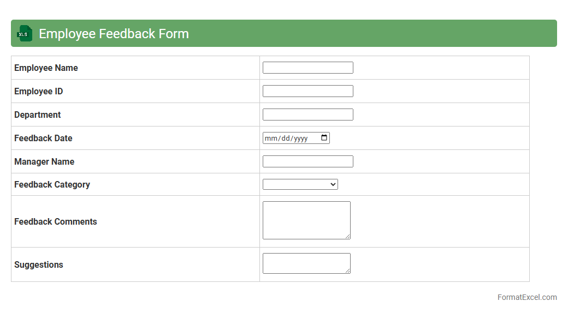Image resolution: width=568 pixels, height=313 pixels.
Task: Open the calendar picker in Feedback Date
Action: (324, 138)
